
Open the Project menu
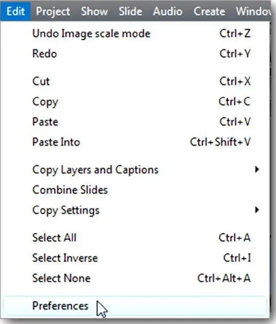tap(53, 11)
